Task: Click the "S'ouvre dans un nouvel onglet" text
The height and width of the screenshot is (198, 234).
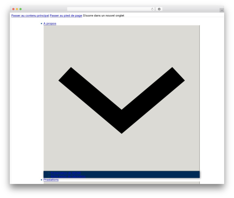Action: [103, 15]
